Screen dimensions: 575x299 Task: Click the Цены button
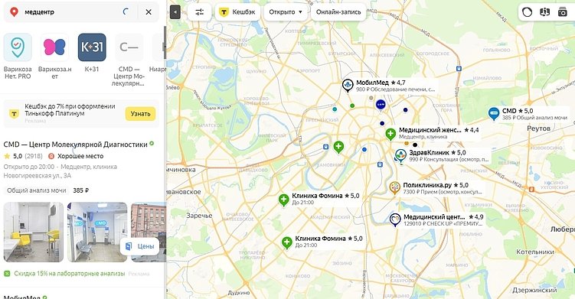pos(139,246)
